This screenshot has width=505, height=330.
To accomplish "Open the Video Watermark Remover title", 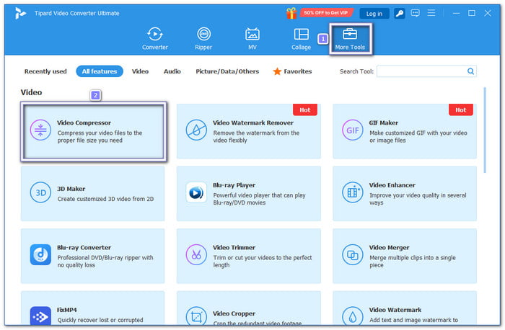I will point(253,123).
